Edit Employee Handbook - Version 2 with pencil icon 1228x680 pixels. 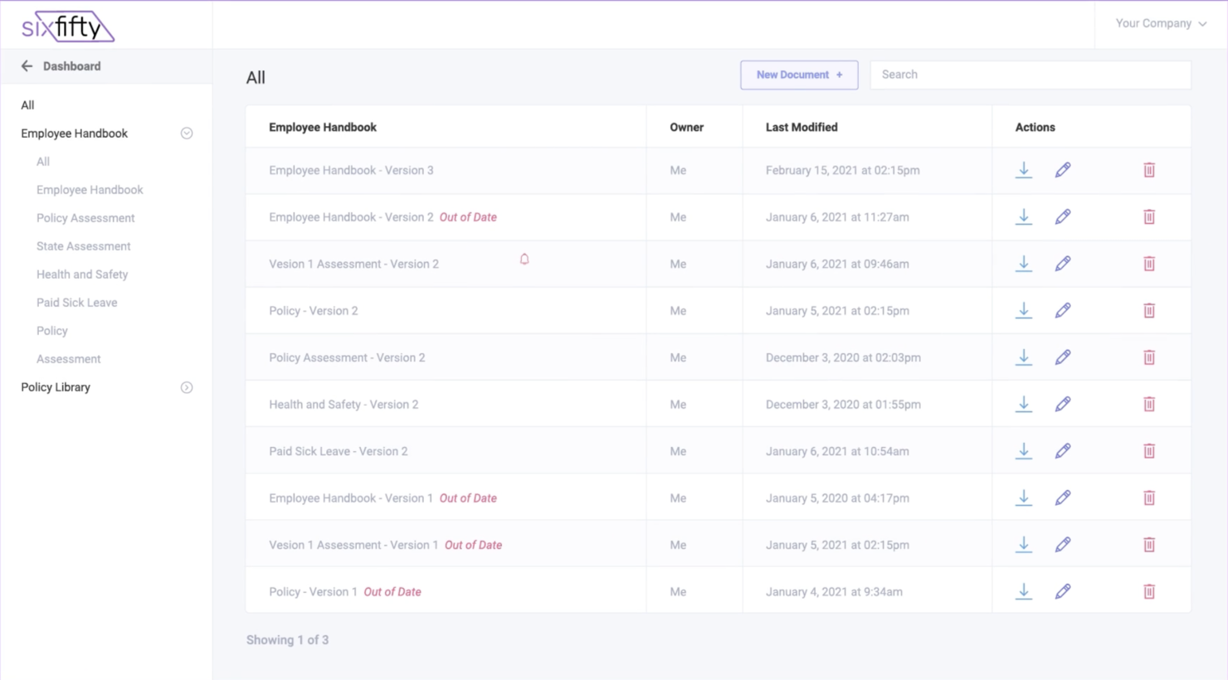[1063, 216]
